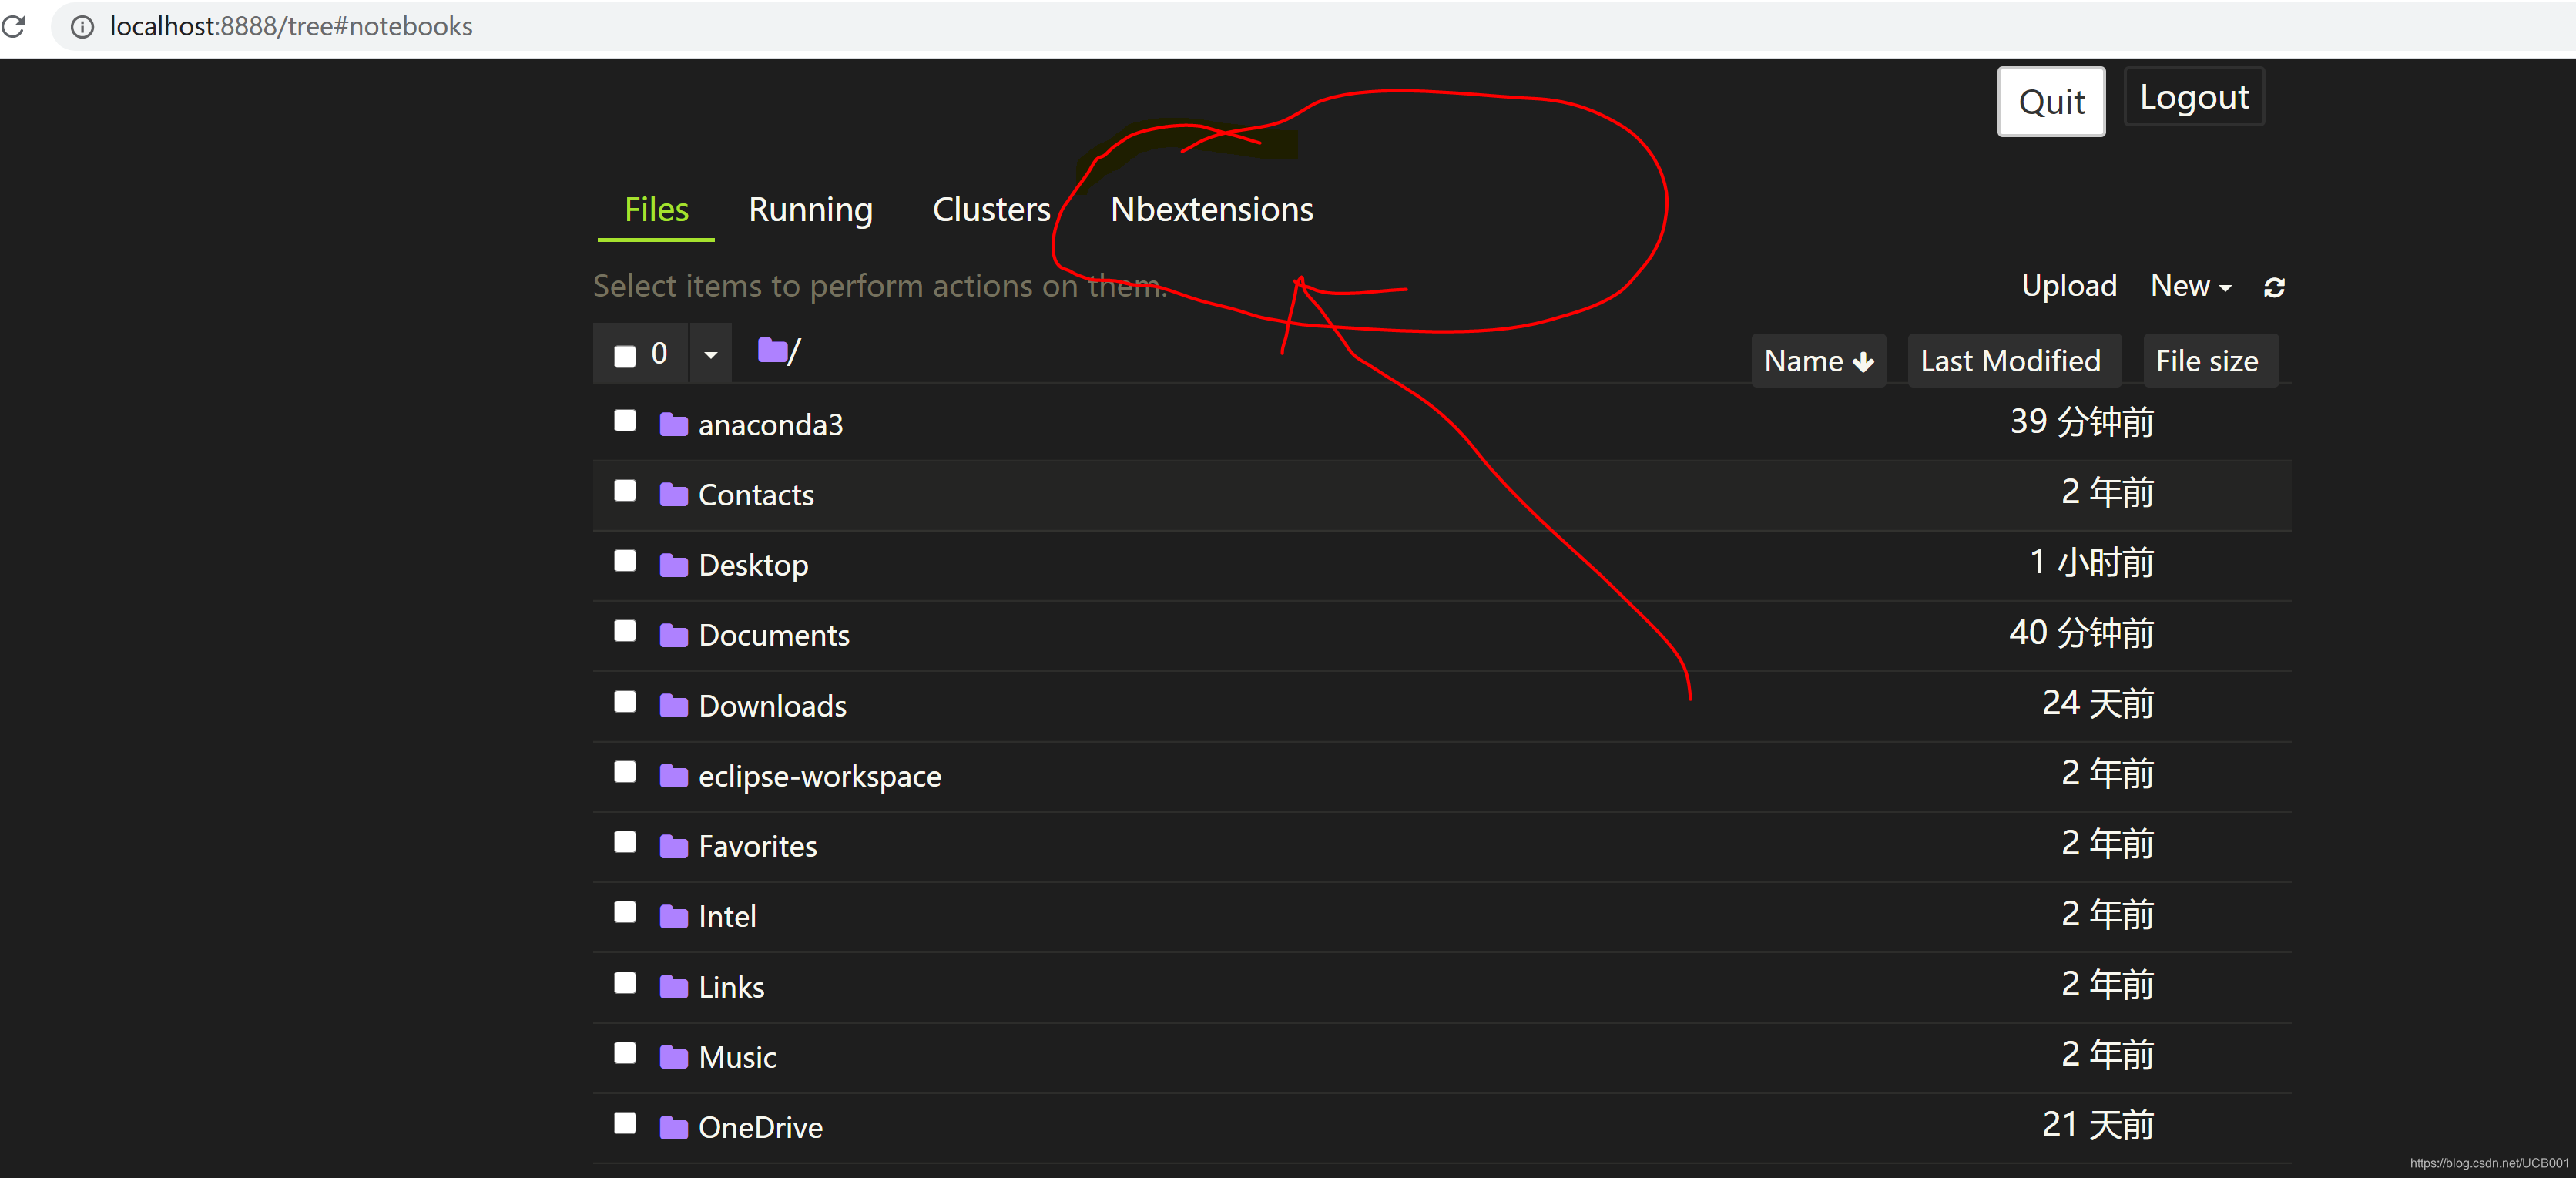Viewport: 2576px width, 1178px height.
Task: Open the selection type dropdown arrow
Action: [710, 354]
